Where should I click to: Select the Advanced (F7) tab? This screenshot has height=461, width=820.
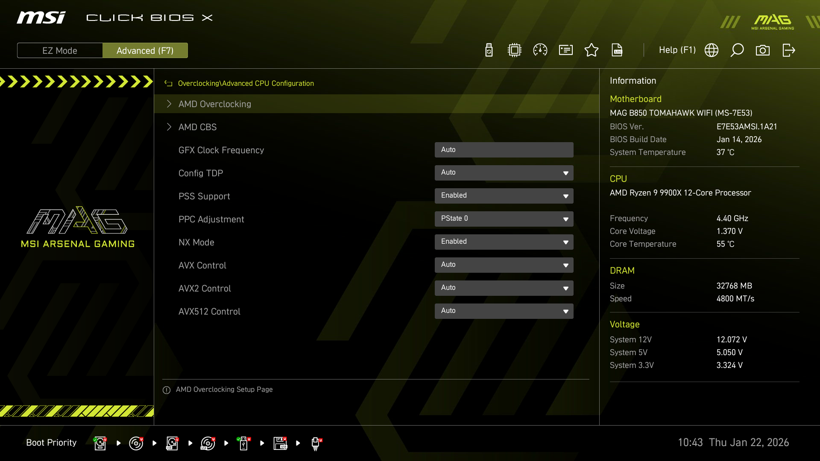pyautogui.click(x=145, y=50)
